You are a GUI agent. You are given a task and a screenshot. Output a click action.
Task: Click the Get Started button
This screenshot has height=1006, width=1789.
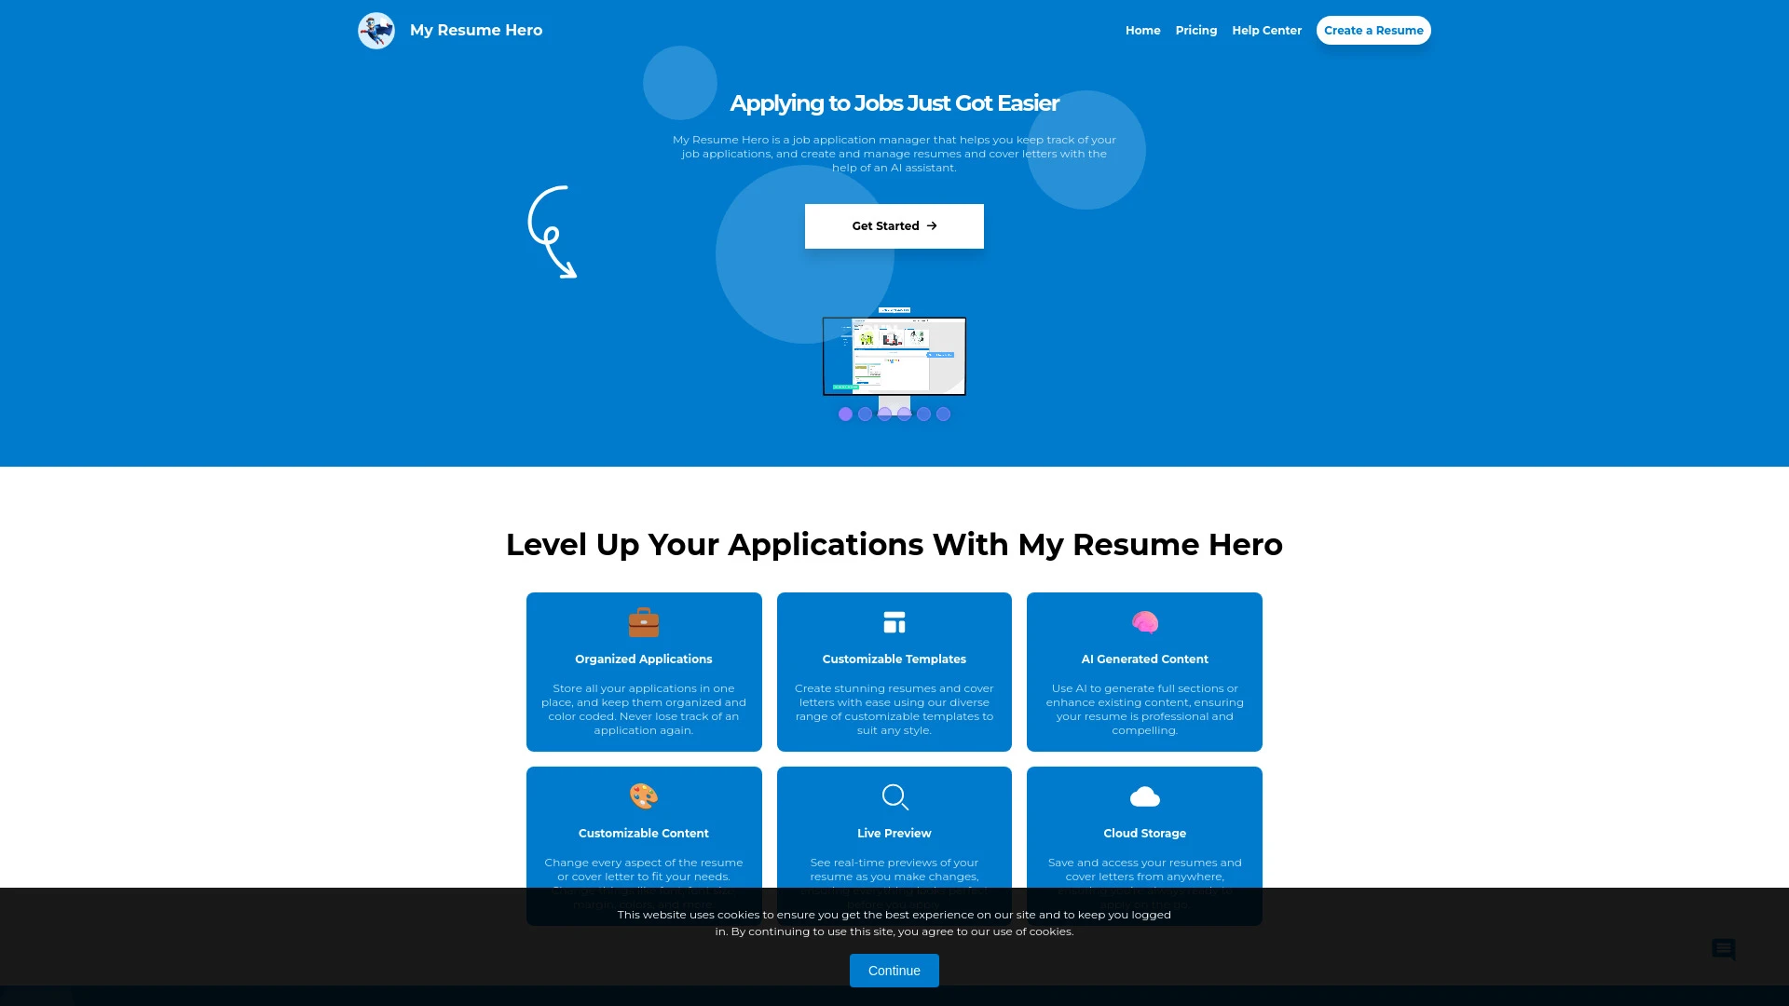click(x=894, y=224)
